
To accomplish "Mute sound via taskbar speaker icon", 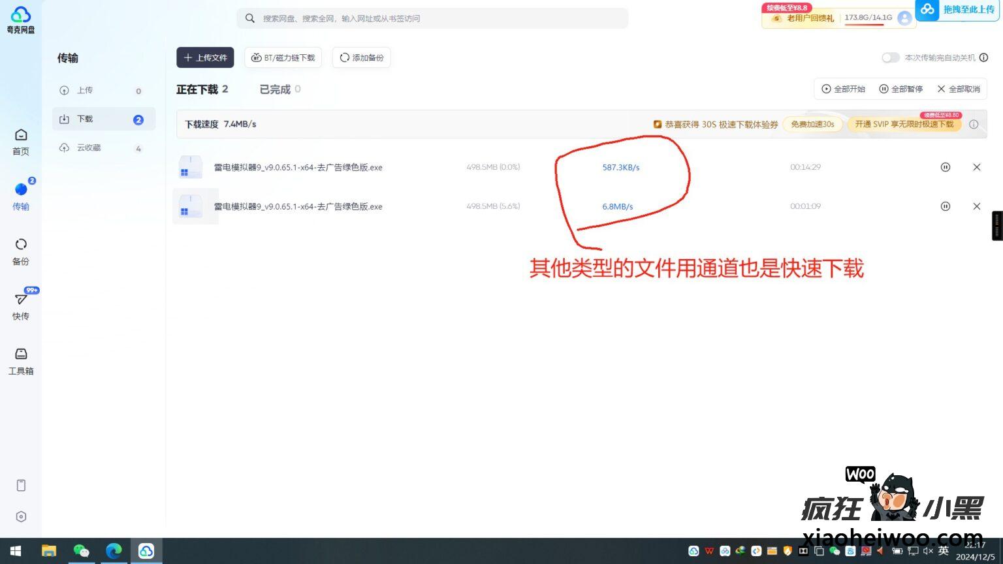I will coord(929,550).
